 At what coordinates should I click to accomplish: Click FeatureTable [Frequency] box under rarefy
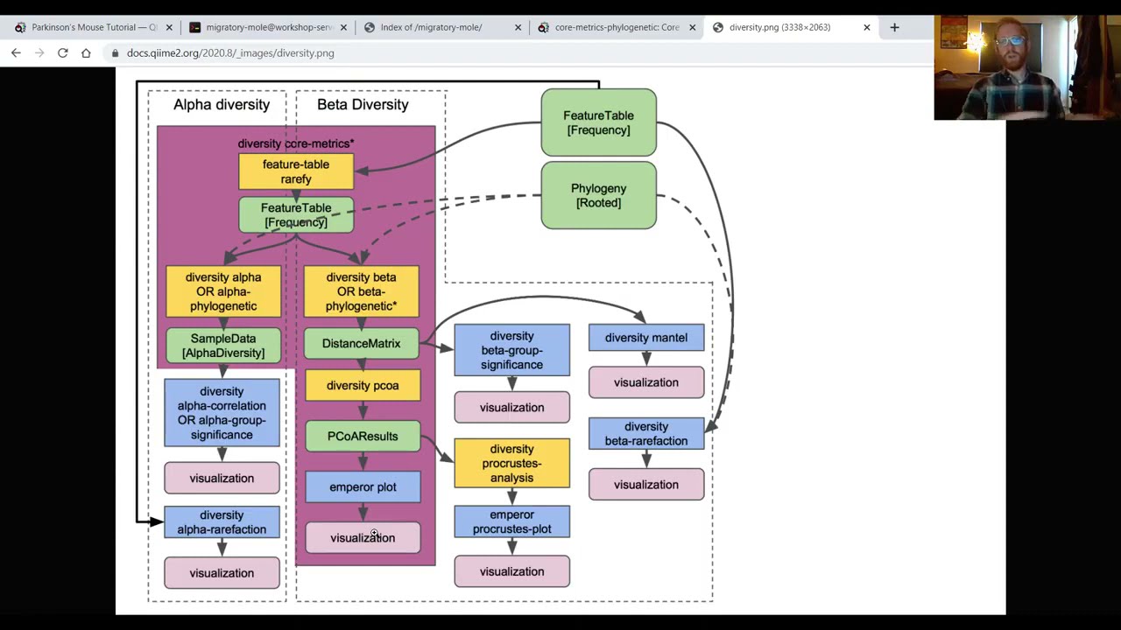pyautogui.click(x=296, y=215)
